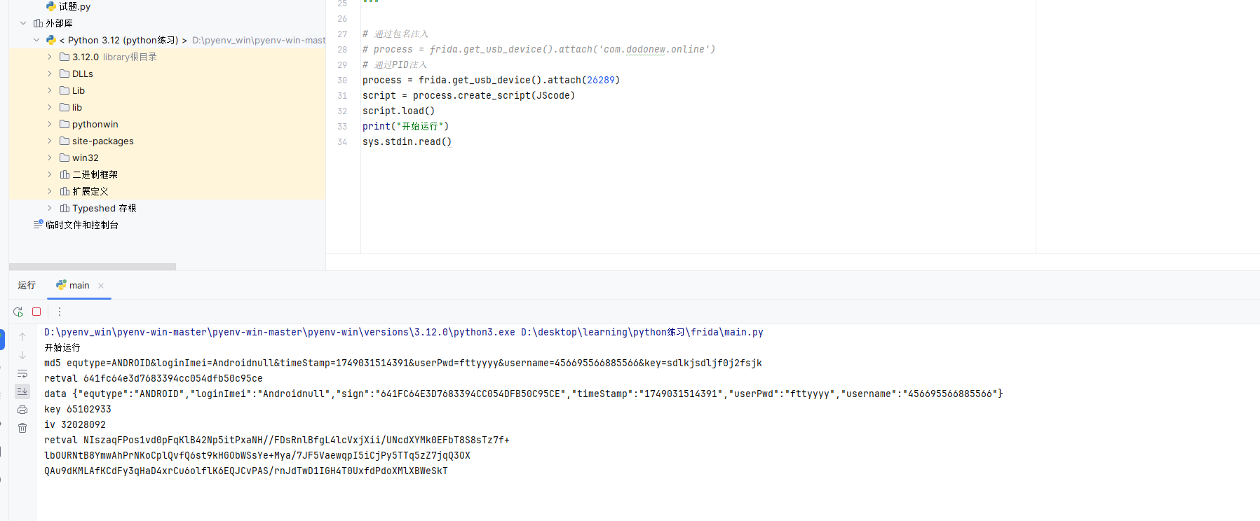Toggle scroll to end of console
1260x521 pixels.
point(22,391)
